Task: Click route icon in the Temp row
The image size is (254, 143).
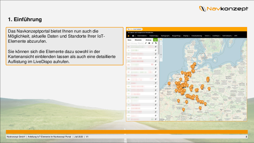Action: click(x=156, y=57)
